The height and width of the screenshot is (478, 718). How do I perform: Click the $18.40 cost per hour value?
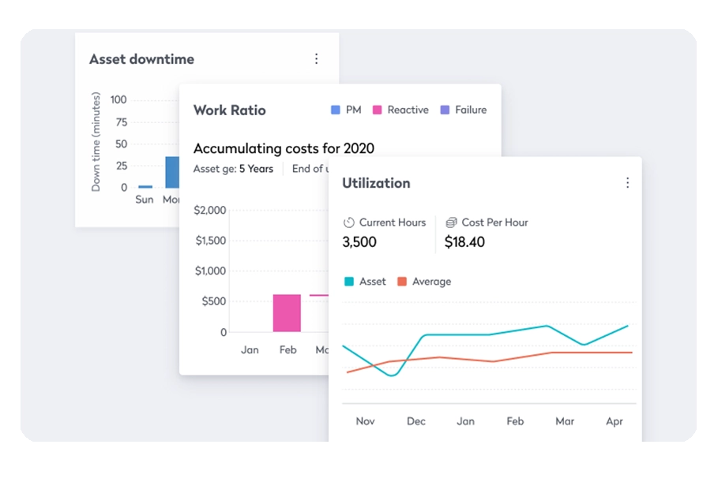tap(464, 242)
